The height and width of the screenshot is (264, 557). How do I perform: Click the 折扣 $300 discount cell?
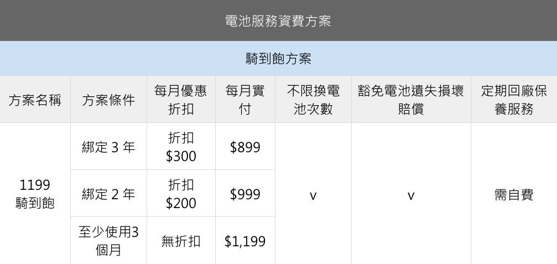(x=181, y=147)
